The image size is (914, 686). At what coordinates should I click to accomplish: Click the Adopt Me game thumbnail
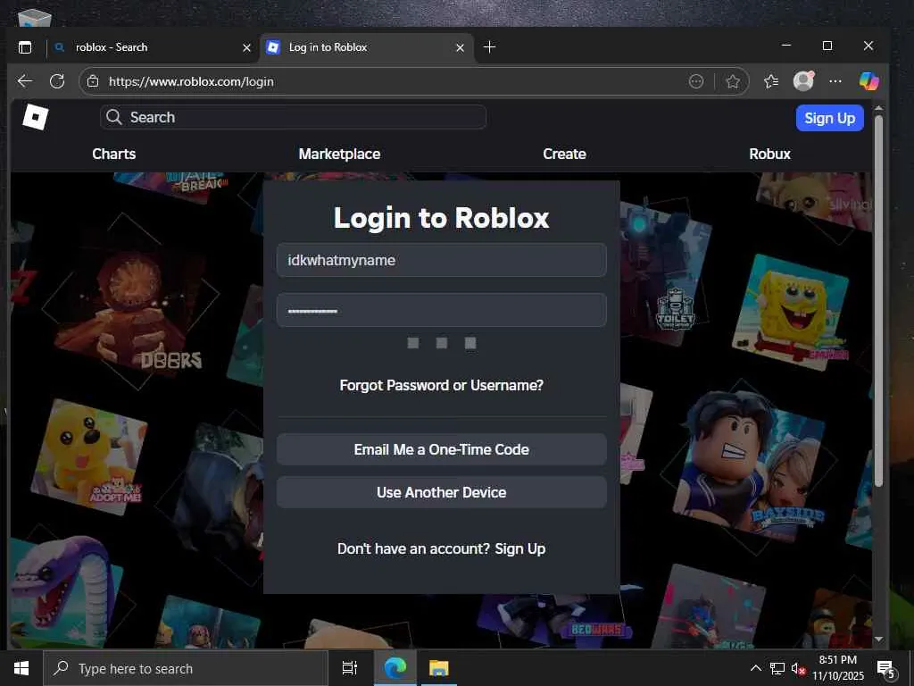click(88, 456)
